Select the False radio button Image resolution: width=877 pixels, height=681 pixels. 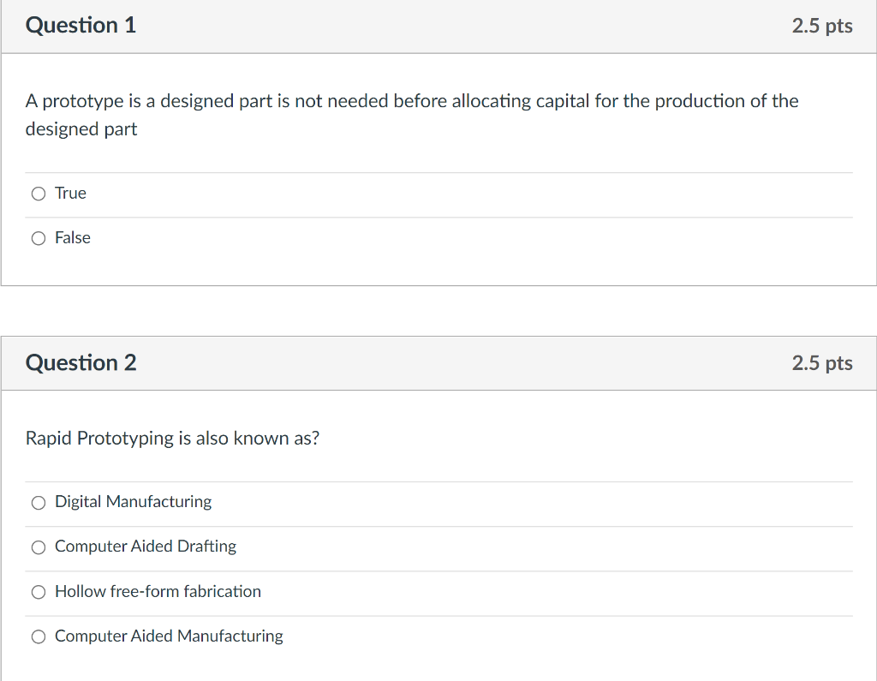point(38,238)
